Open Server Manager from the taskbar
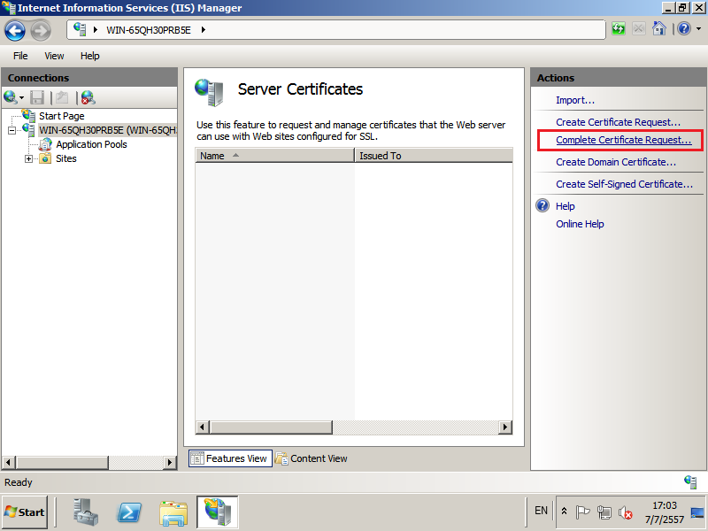The image size is (708, 531). (x=87, y=512)
